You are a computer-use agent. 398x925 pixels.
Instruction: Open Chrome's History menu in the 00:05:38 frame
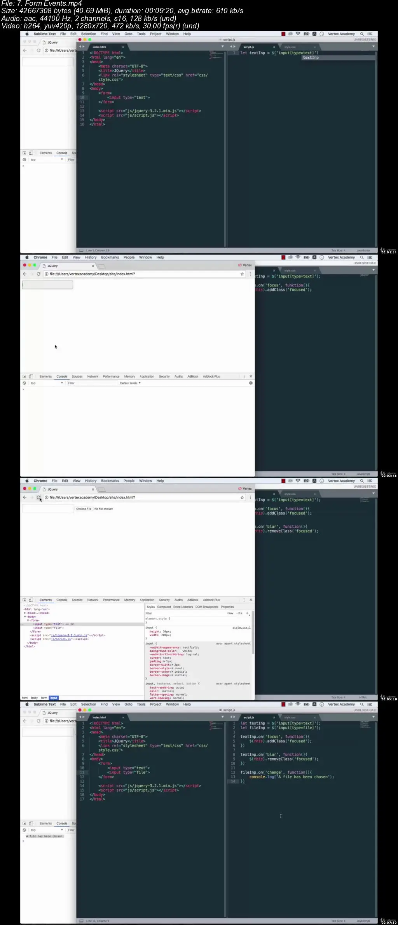pyautogui.click(x=91, y=481)
